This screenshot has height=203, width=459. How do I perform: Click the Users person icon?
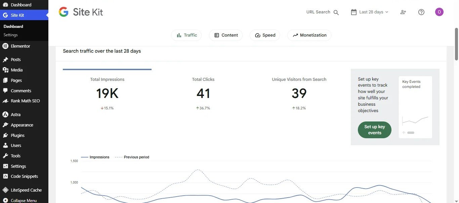(x=5, y=145)
